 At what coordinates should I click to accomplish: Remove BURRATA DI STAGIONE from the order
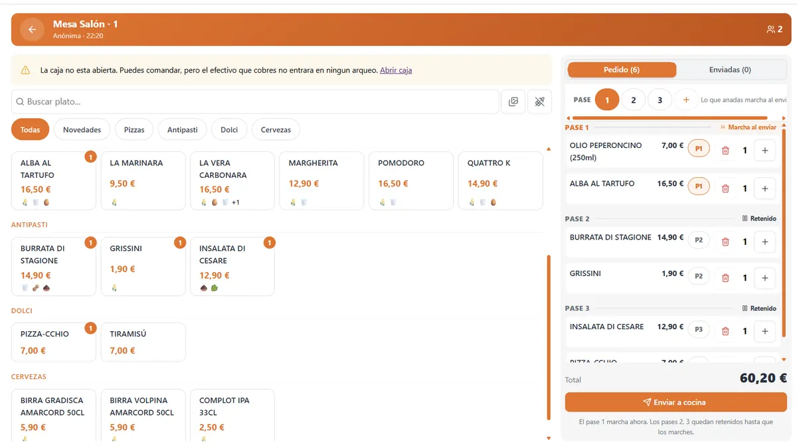[725, 242]
